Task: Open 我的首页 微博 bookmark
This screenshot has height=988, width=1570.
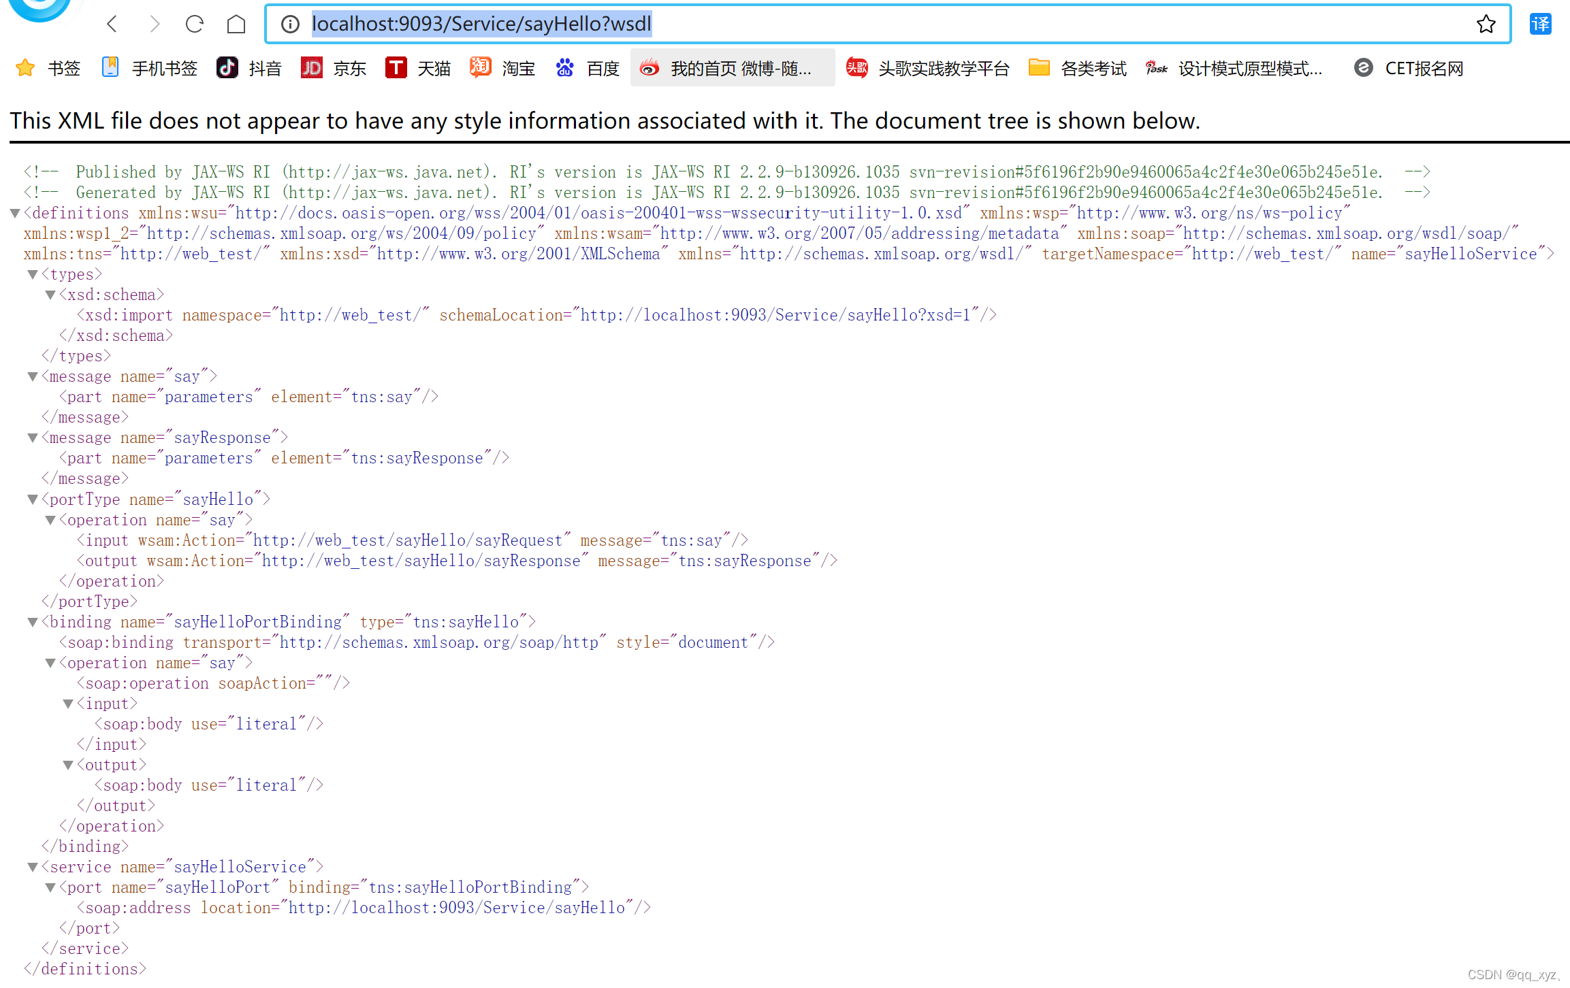Action: 732,68
